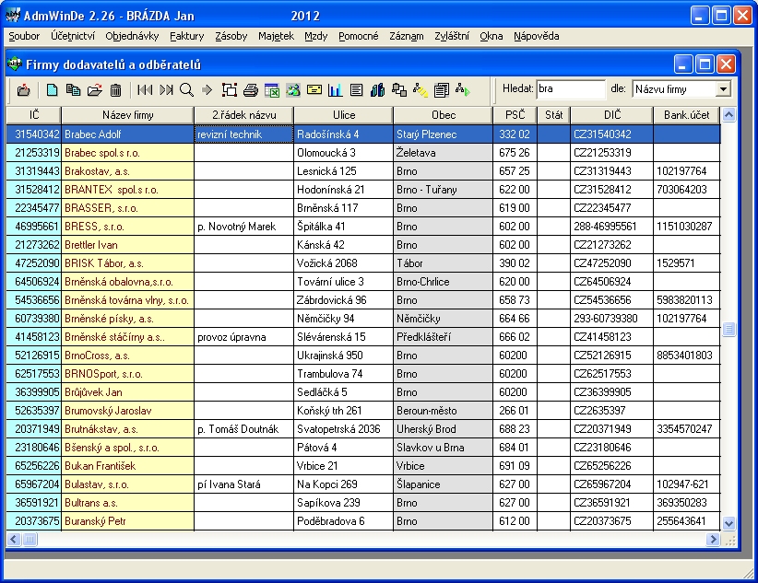Open the Záznam menu
Screen dimensions: 758x583
[x=407, y=36]
